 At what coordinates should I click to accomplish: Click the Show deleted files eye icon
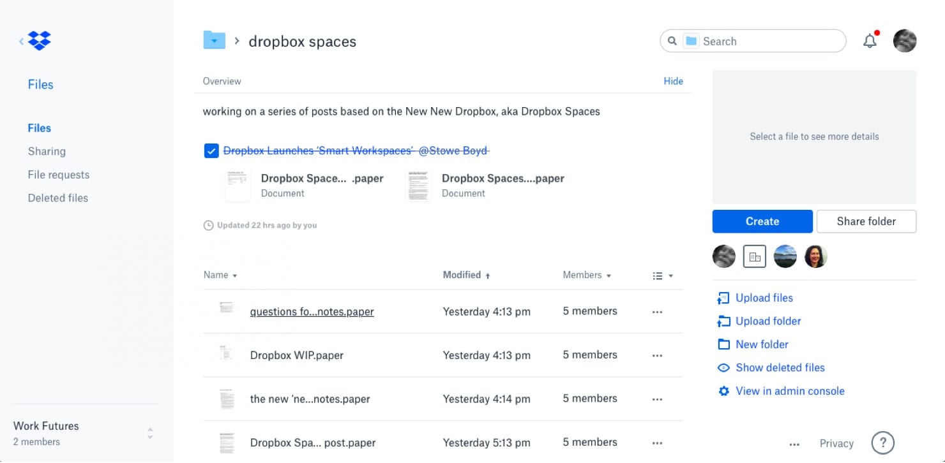(723, 368)
